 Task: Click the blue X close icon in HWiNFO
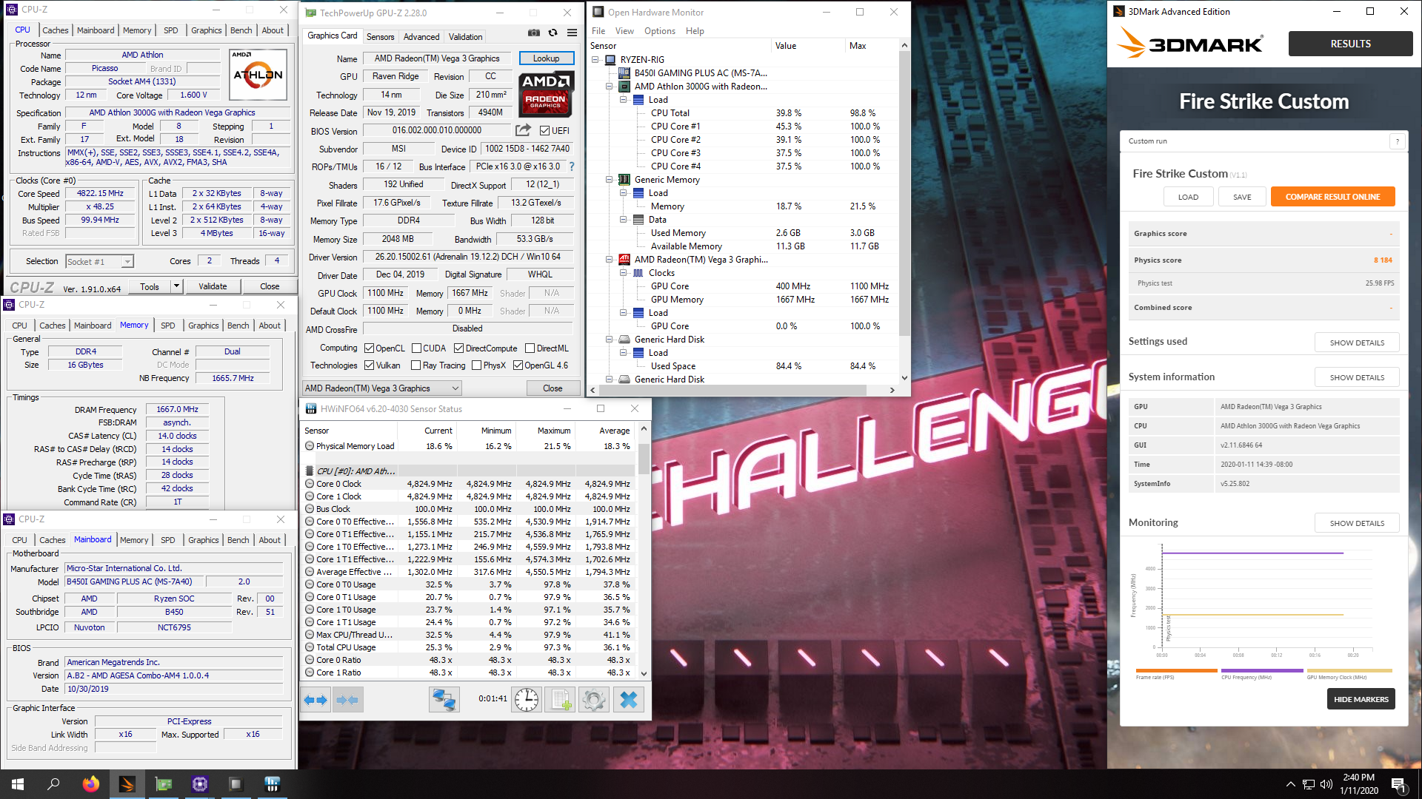628,700
